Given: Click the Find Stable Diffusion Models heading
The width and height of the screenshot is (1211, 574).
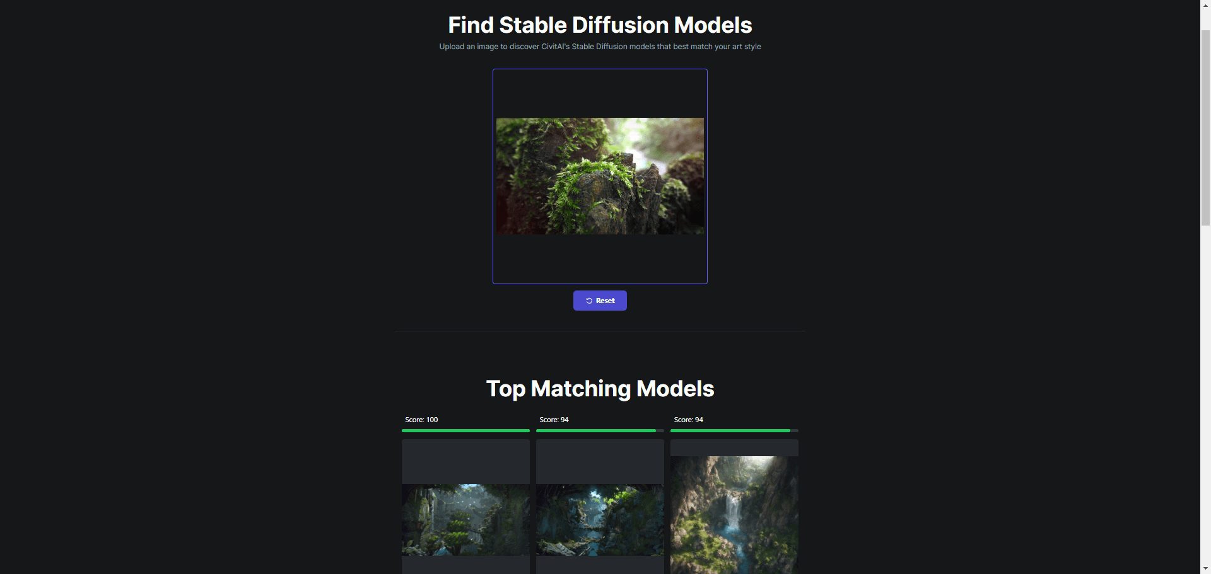Looking at the screenshot, I should click(600, 25).
